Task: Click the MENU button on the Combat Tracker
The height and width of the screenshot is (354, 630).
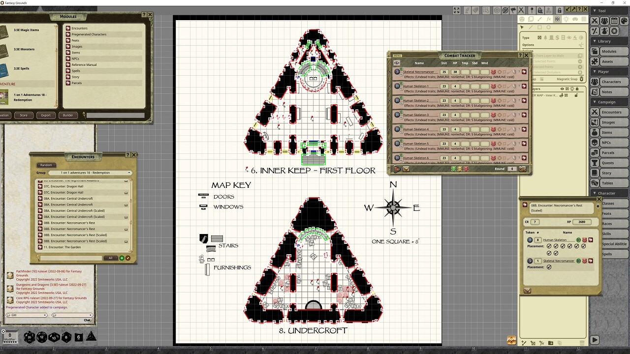Action: pos(398,56)
